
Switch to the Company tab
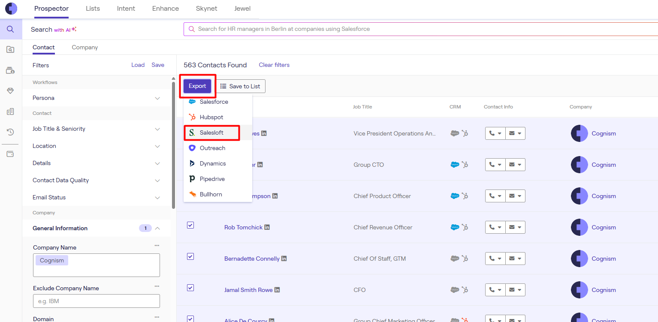click(x=85, y=47)
